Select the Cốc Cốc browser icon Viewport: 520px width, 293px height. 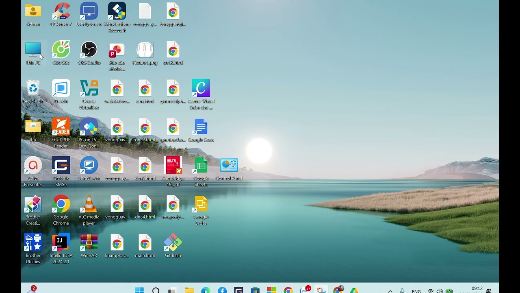click(61, 53)
